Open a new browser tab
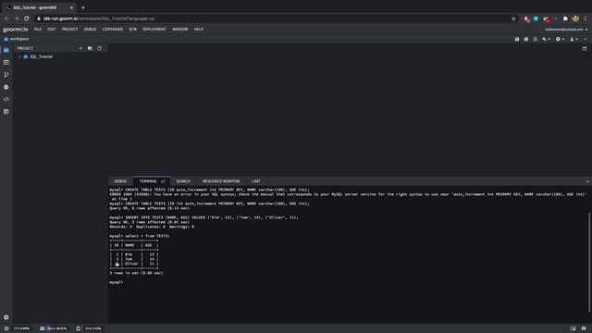Viewport: 592px width, 333px height. pos(83,7)
